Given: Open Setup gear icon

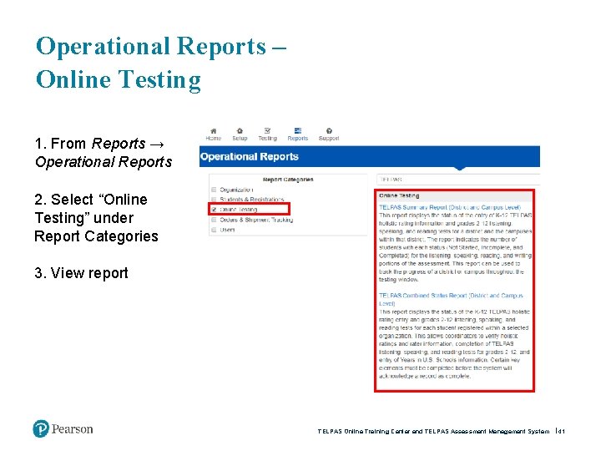Looking at the screenshot, I should pyautogui.click(x=240, y=131).
